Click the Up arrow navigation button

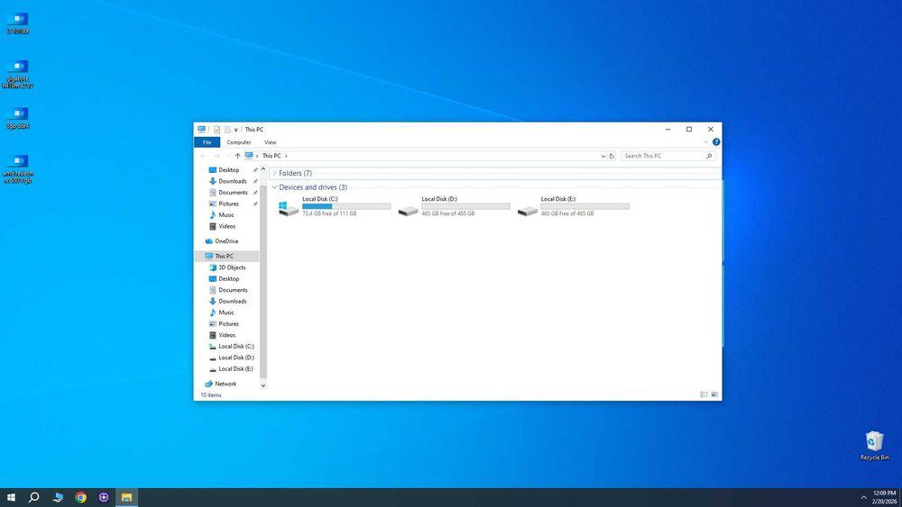(x=237, y=156)
